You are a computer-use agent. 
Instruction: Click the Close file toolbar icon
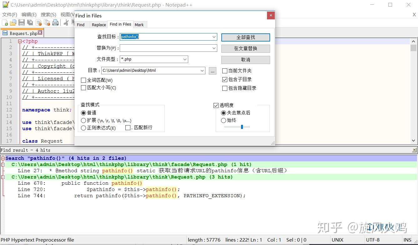tap(39, 22)
